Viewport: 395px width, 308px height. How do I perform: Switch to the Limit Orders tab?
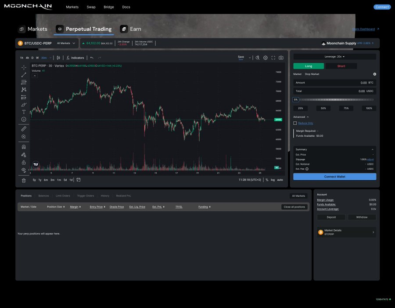(63, 196)
